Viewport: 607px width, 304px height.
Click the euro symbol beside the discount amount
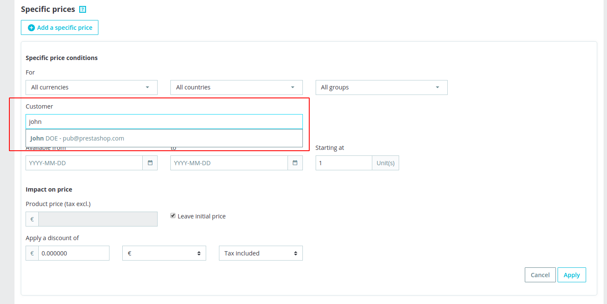pyautogui.click(x=32, y=253)
